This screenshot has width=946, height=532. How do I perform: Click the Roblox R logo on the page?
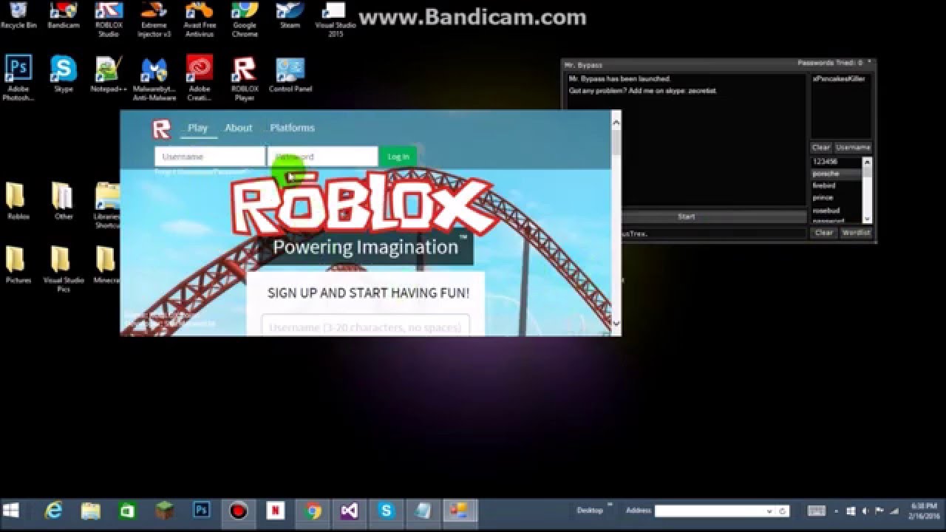(161, 129)
